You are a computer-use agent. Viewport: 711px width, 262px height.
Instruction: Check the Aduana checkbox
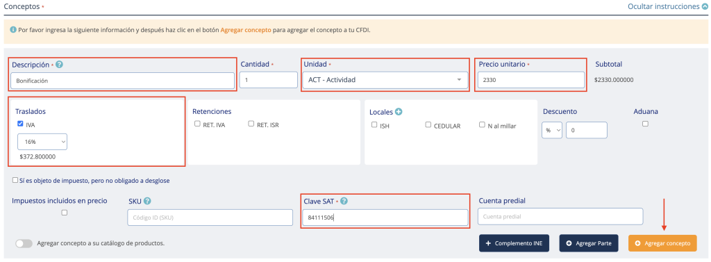point(645,124)
